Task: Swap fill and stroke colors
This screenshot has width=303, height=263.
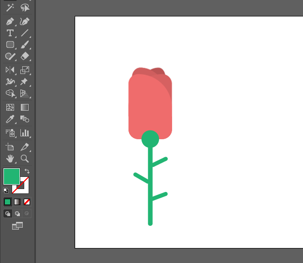Action: tap(27, 171)
